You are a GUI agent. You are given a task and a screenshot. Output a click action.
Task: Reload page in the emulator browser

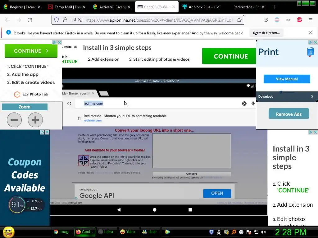tap(69, 104)
